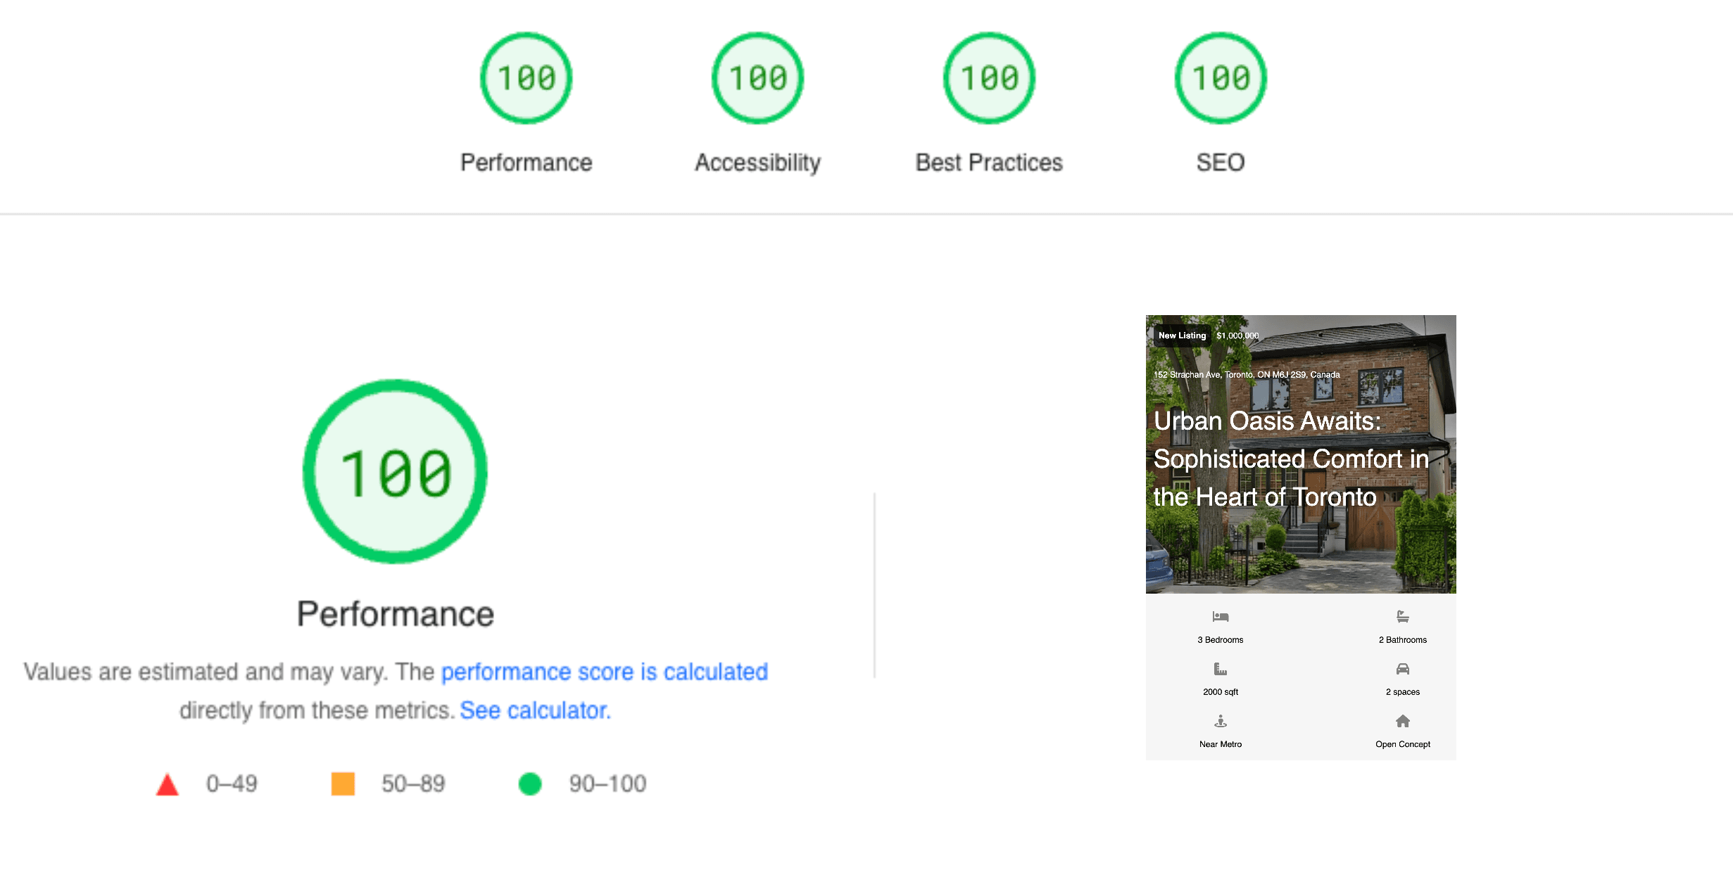Click the Best Practices score circle

click(x=988, y=77)
